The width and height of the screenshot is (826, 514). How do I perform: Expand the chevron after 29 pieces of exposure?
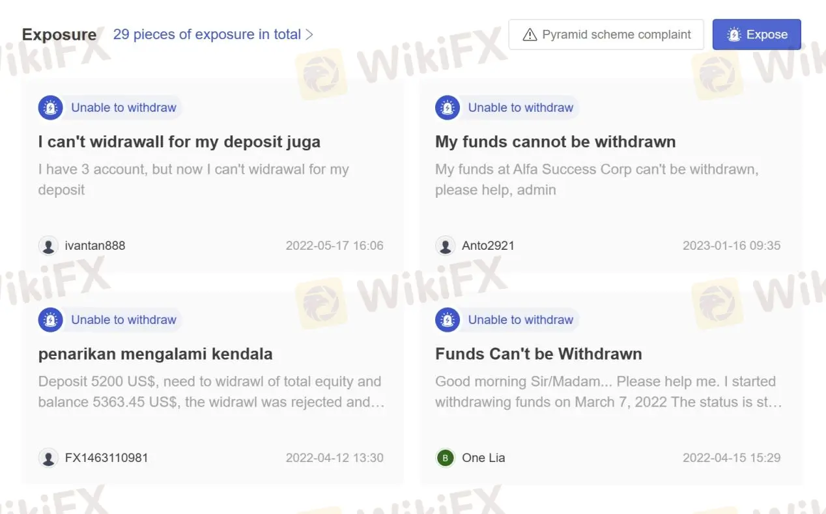309,34
